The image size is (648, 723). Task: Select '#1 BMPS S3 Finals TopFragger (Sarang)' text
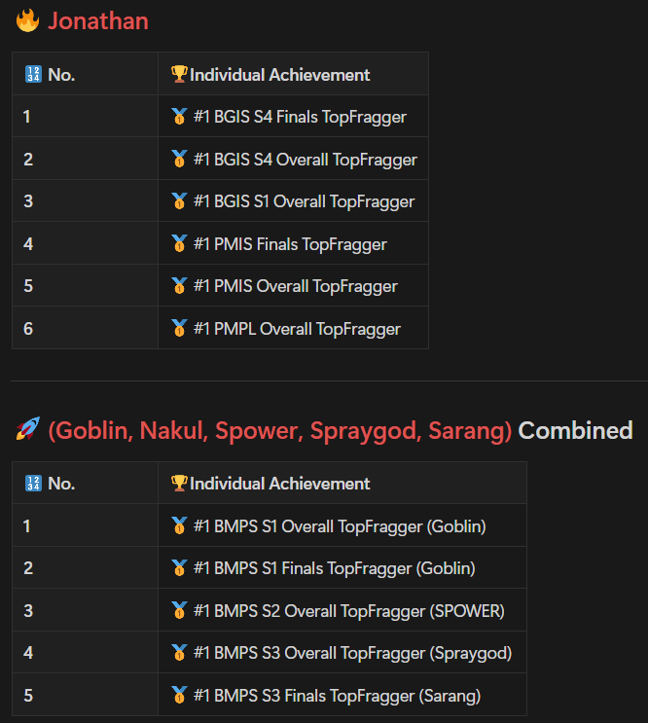[x=337, y=696]
